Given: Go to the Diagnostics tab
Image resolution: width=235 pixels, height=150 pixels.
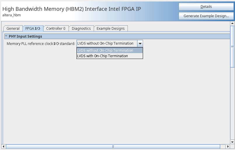Looking at the screenshot, I should 81,28.
